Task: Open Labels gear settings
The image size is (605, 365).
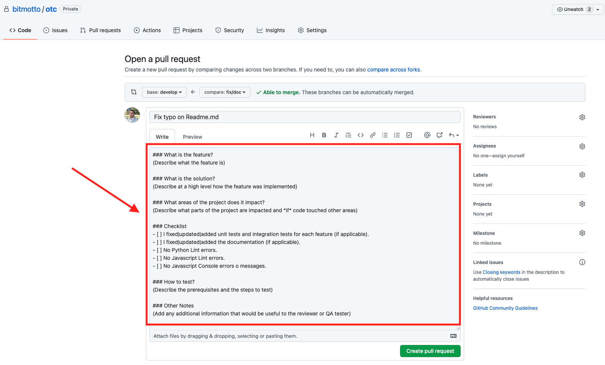Action: tap(582, 175)
